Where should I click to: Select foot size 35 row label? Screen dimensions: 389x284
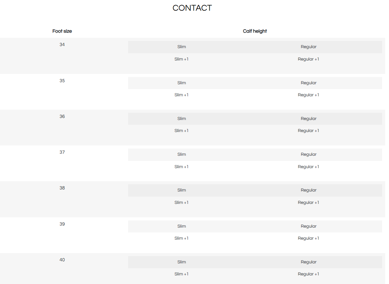[x=62, y=81]
